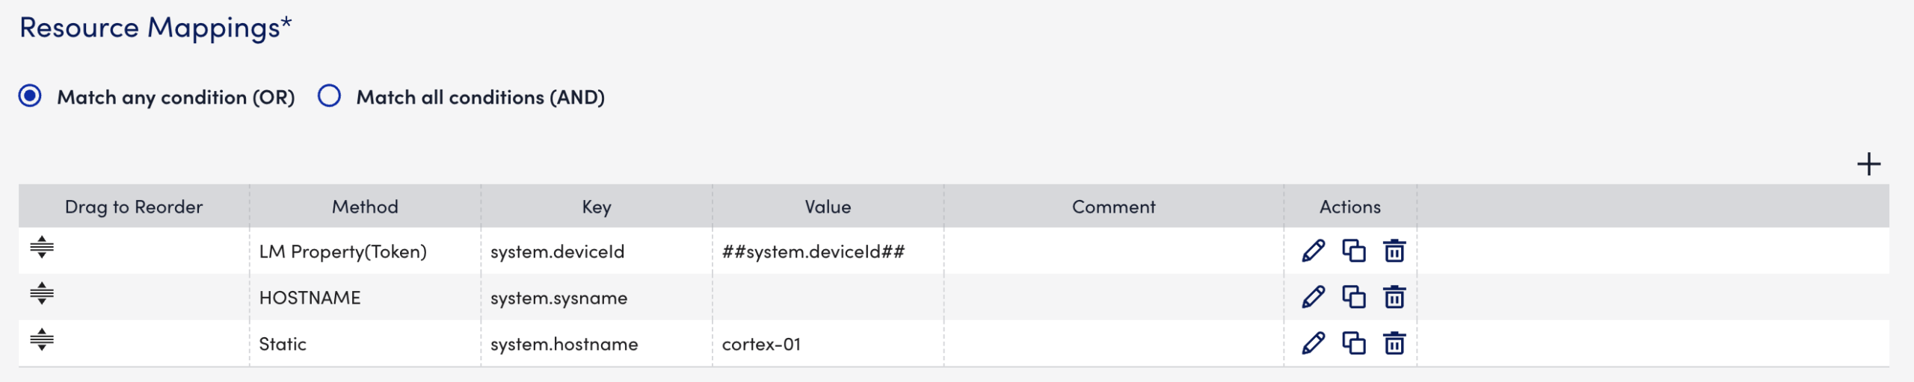Image resolution: width=1914 pixels, height=382 pixels.
Task: Click the ##system.deviceId## value cell
Action: pos(813,251)
